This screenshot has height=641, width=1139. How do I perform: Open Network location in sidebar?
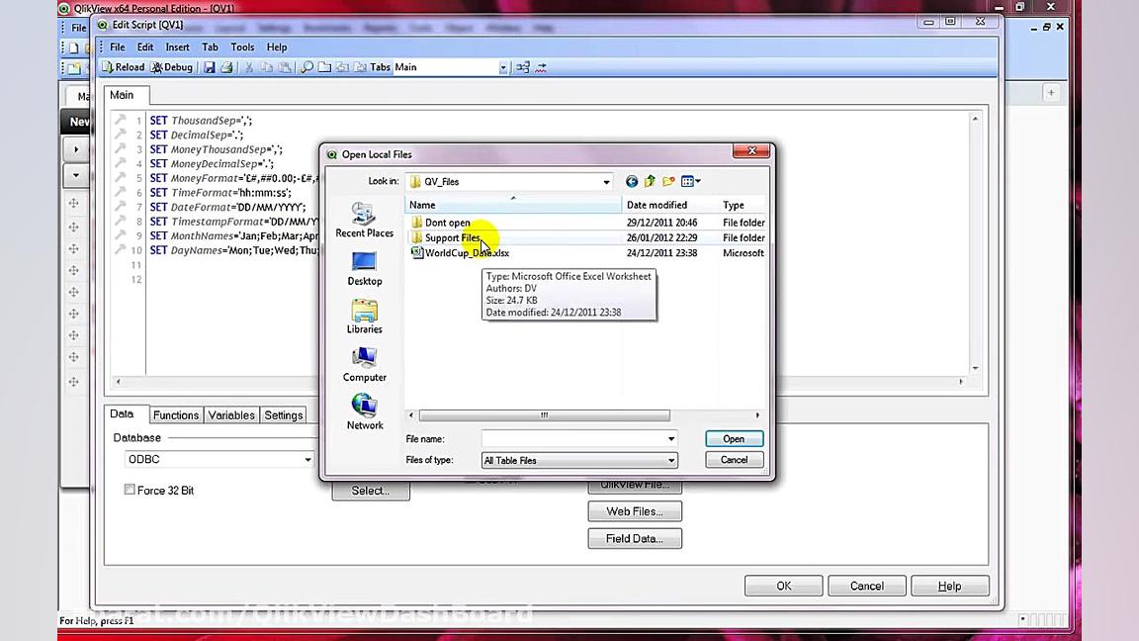364,412
